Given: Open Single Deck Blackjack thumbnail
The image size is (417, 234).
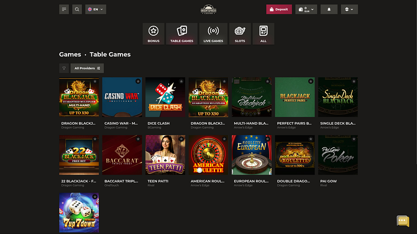Looking at the screenshot, I should 338,97.
